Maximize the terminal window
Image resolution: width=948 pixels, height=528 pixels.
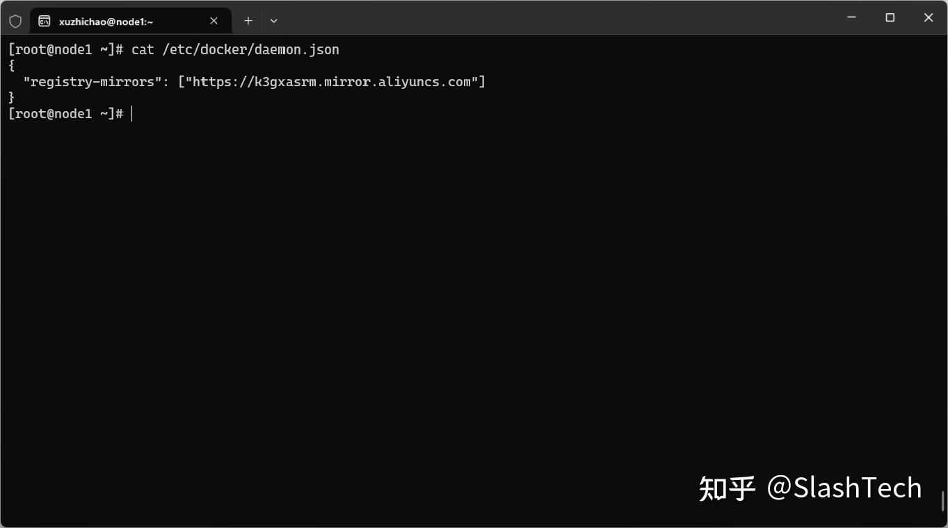890,18
